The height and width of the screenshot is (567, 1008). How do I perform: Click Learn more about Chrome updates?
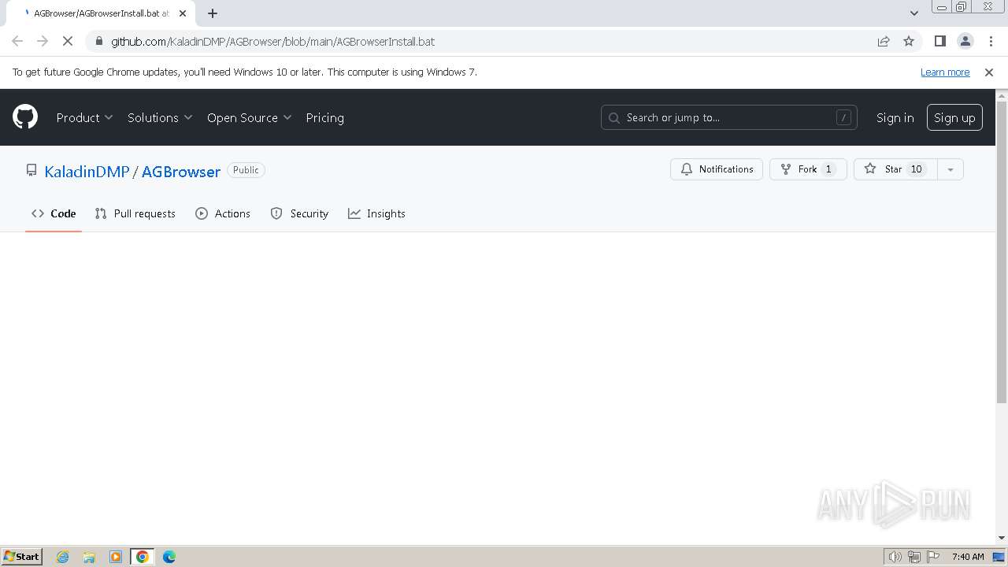click(945, 72)
